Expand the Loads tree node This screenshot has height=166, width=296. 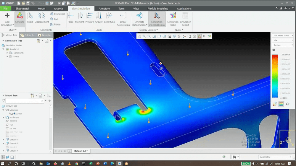7,56
